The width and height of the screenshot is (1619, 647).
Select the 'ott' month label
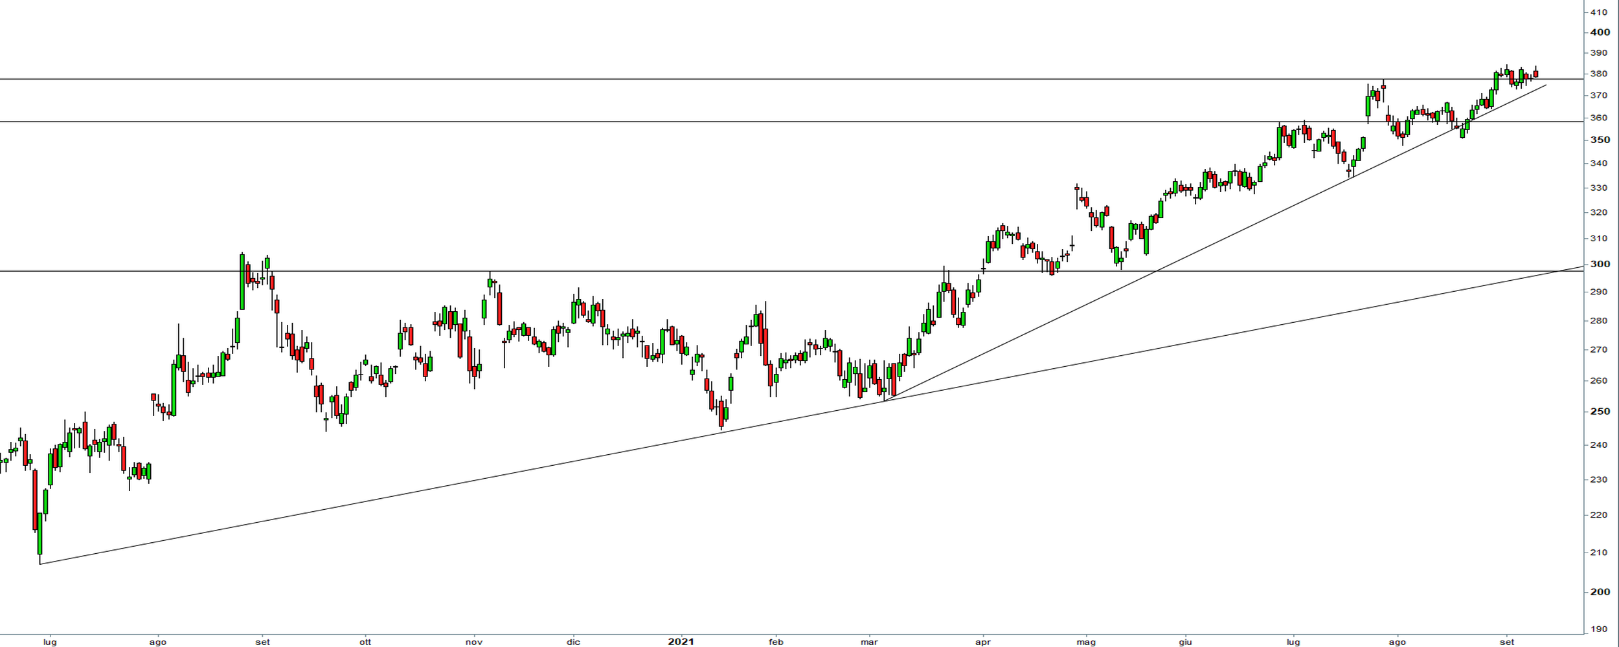click(x=365, y=642)
